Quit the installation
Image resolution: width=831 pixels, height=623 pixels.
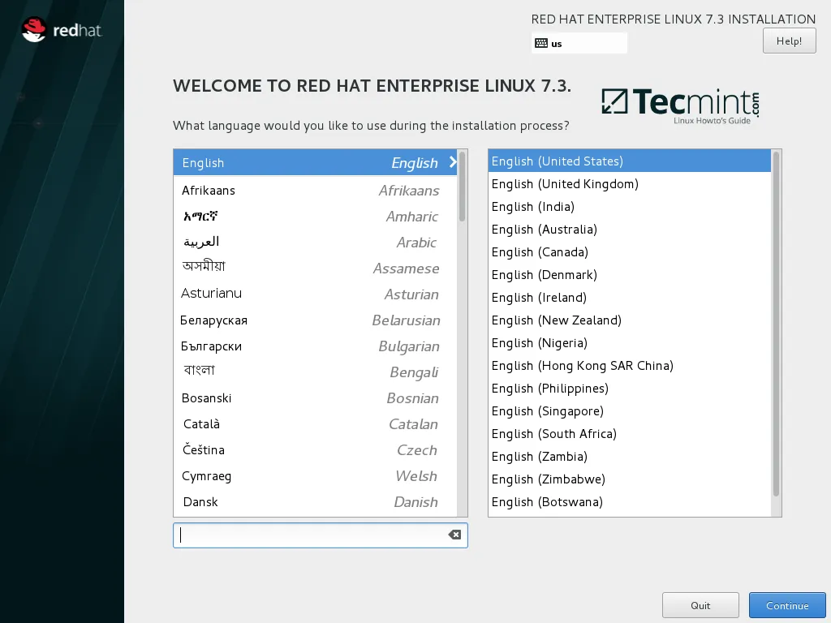(700, 605)
